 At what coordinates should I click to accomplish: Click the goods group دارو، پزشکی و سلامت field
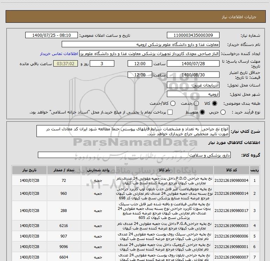pyautogui.click(x=134, y=155)
